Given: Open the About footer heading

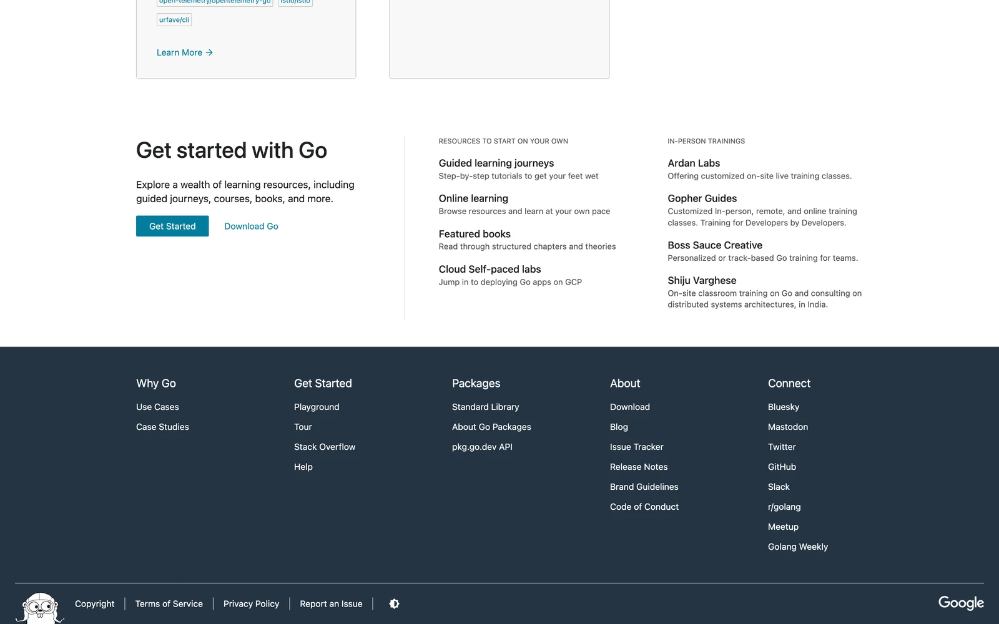Looking at the screenshot, I should (625, 383).
